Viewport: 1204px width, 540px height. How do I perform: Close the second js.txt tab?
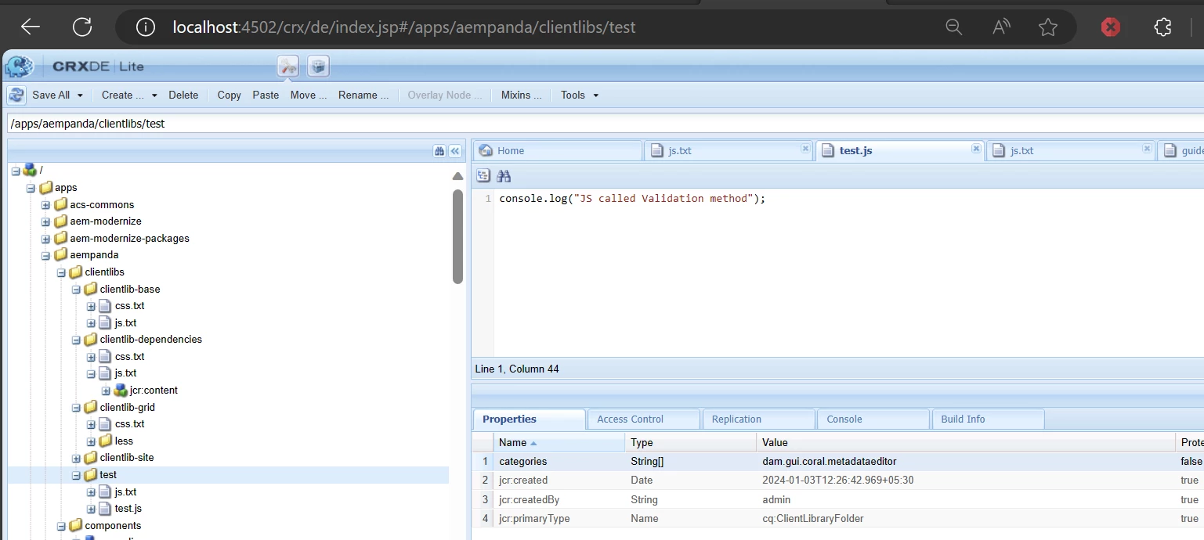(x=1147, y=148)
